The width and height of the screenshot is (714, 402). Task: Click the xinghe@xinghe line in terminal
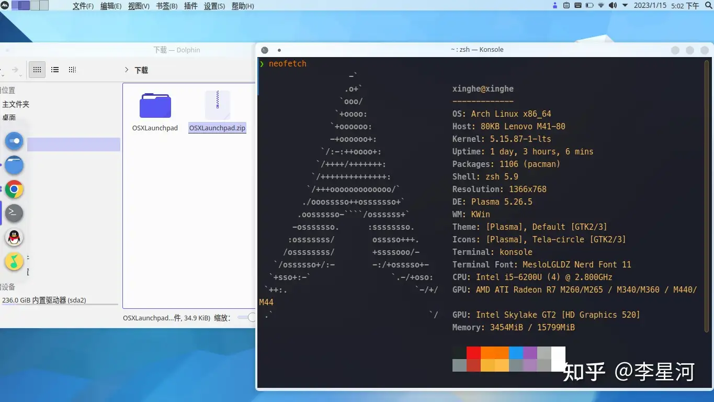(483, 88)
